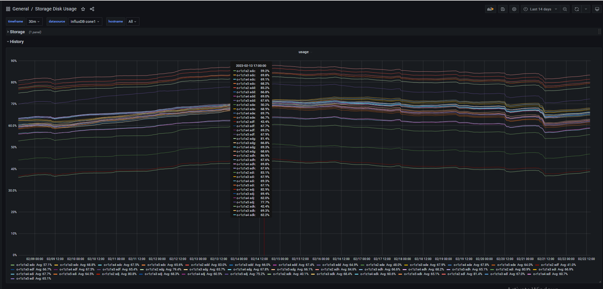Open the InfluxDB-zone1 datasource dropdown
Screen dimensions: 603x289
point(85,22)
